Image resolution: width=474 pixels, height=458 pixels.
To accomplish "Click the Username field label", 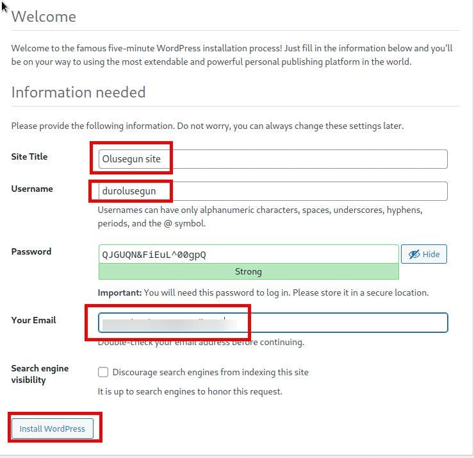I will click(32, 189).
